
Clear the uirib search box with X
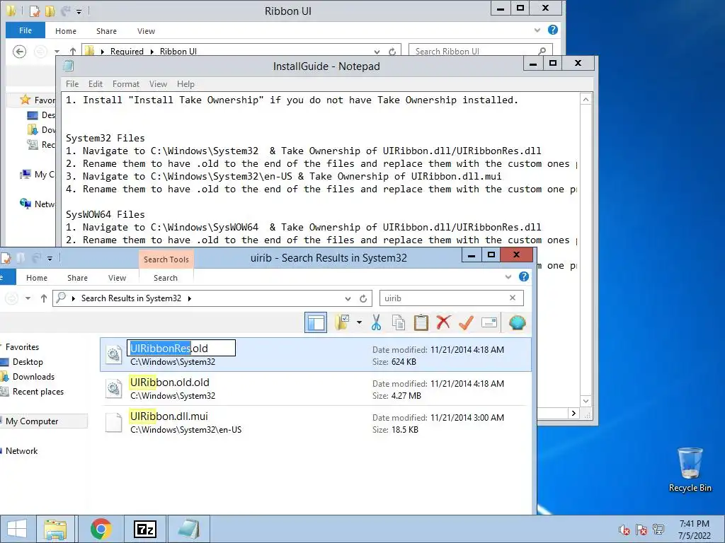pyautogui.click(x=513, y=298)
